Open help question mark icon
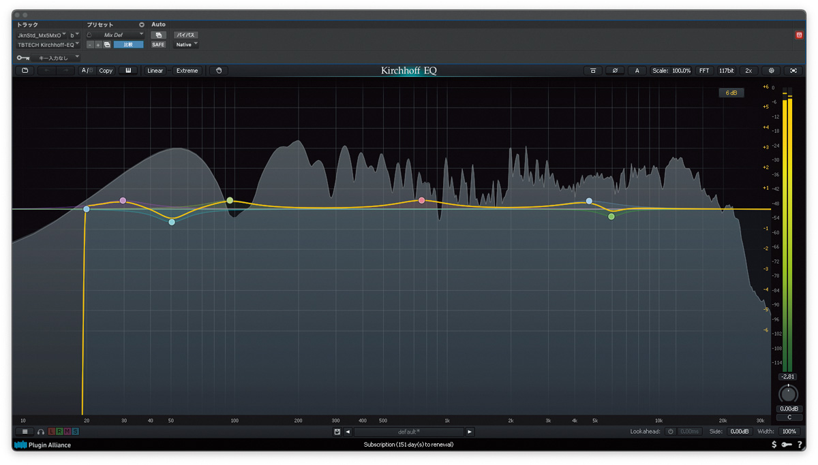Viewport: 818px width, 465px height. coord(800,445)
